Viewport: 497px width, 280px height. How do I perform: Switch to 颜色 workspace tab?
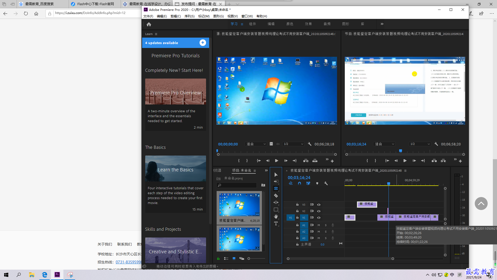[290, 24]
